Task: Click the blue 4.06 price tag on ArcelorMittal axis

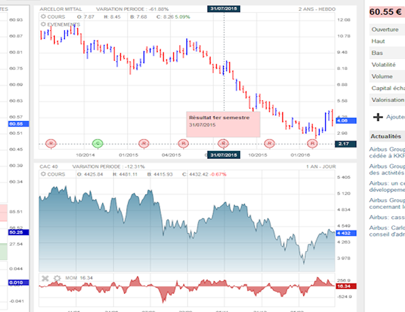Action: tap(346, 121)
